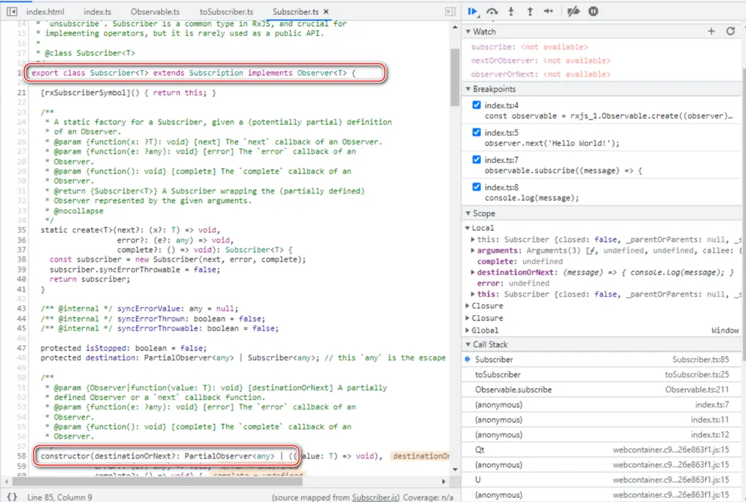Image resolution: width=746 pixels, height=502 pixels.
Task: Toggle the file navigator sidebar
Action: (12, 12)
